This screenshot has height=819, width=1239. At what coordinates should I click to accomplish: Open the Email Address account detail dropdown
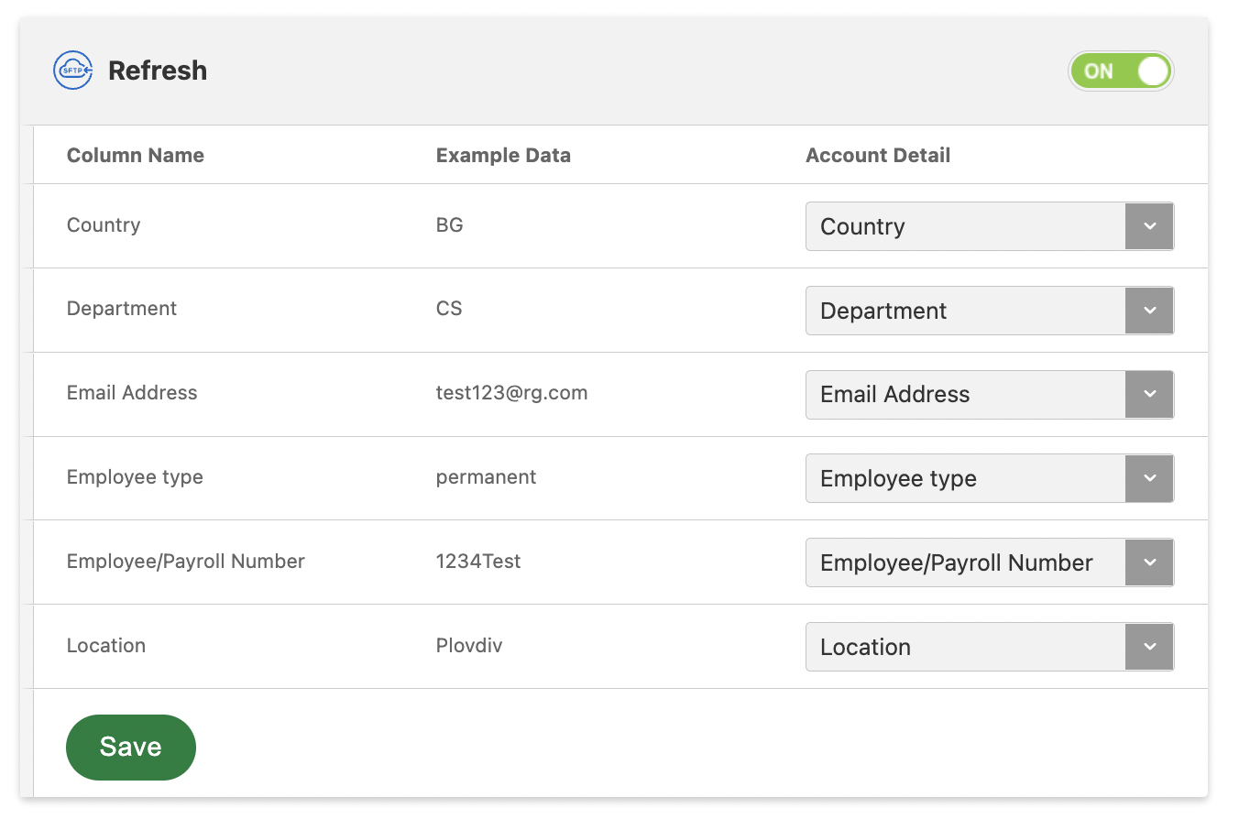click(990, 395)
